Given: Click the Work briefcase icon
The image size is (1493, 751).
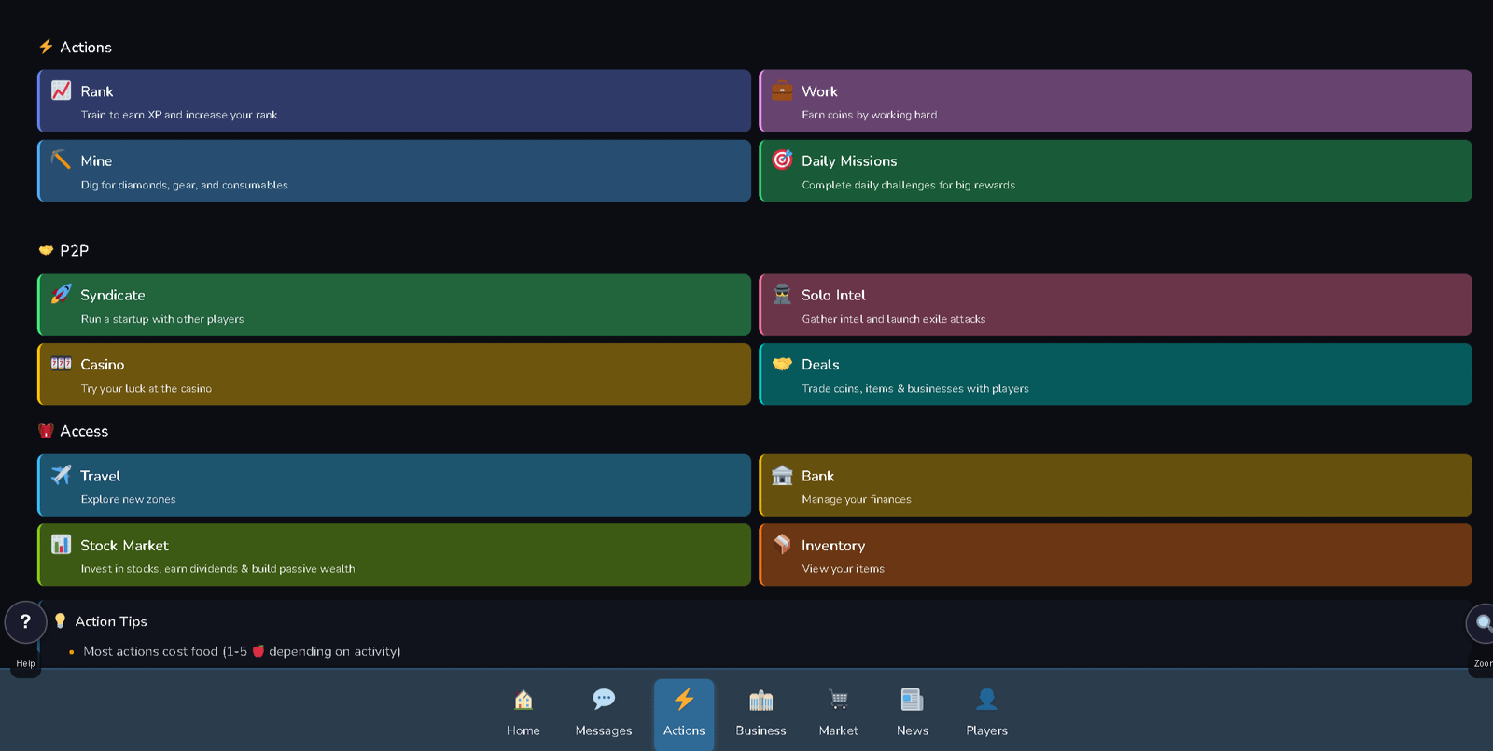Looking at the screenshot, I should click(x=782, y=90).
